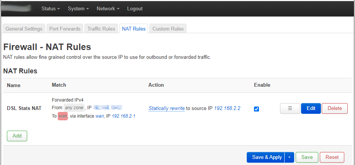Open the Network menu
Viewport: 355px width, 165px height.
108,8
